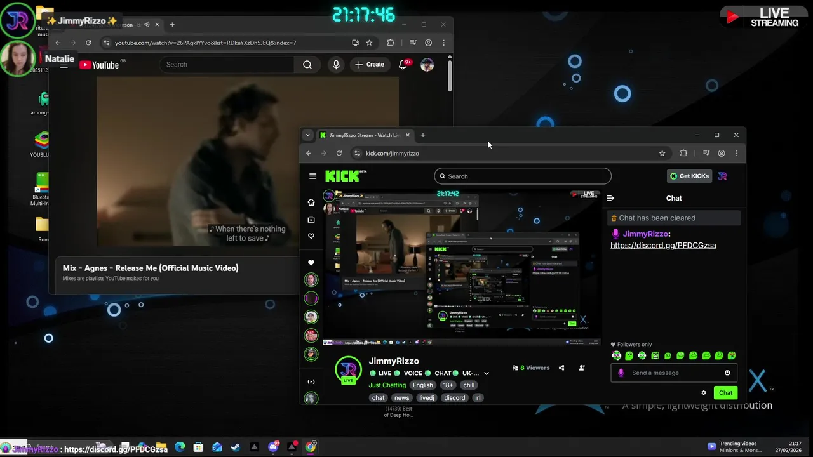Open Microsoft Edge from the taskbar
Viewport: 813px width, 457px height.
pos(180,447)
